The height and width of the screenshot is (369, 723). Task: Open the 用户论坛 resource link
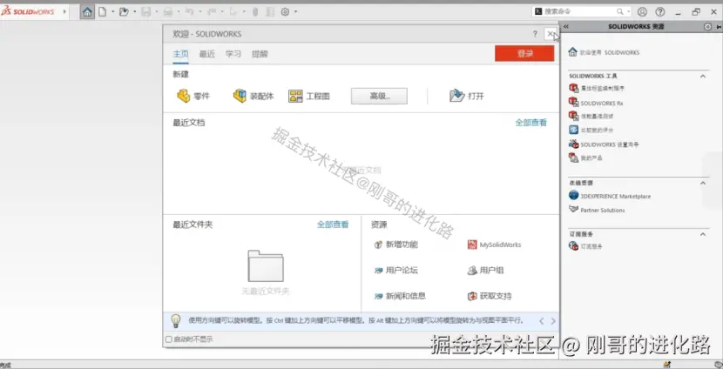point(396,271)
